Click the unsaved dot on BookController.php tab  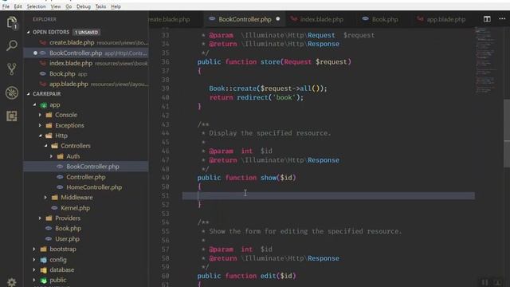pyautogui.click(x=278, y=19)
